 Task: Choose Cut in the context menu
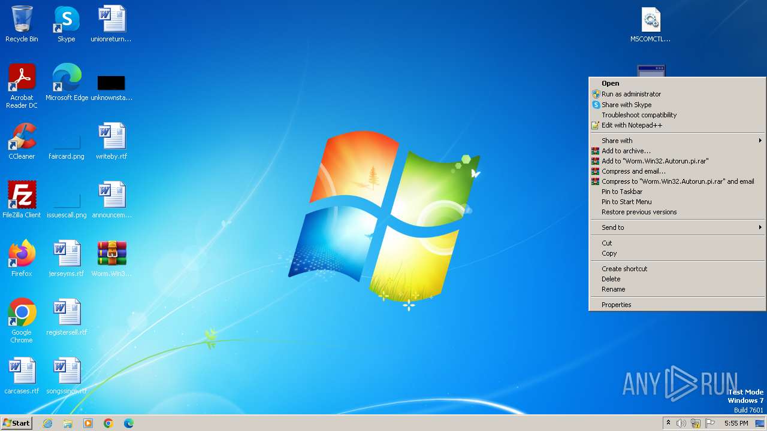[x=677, y=243]
